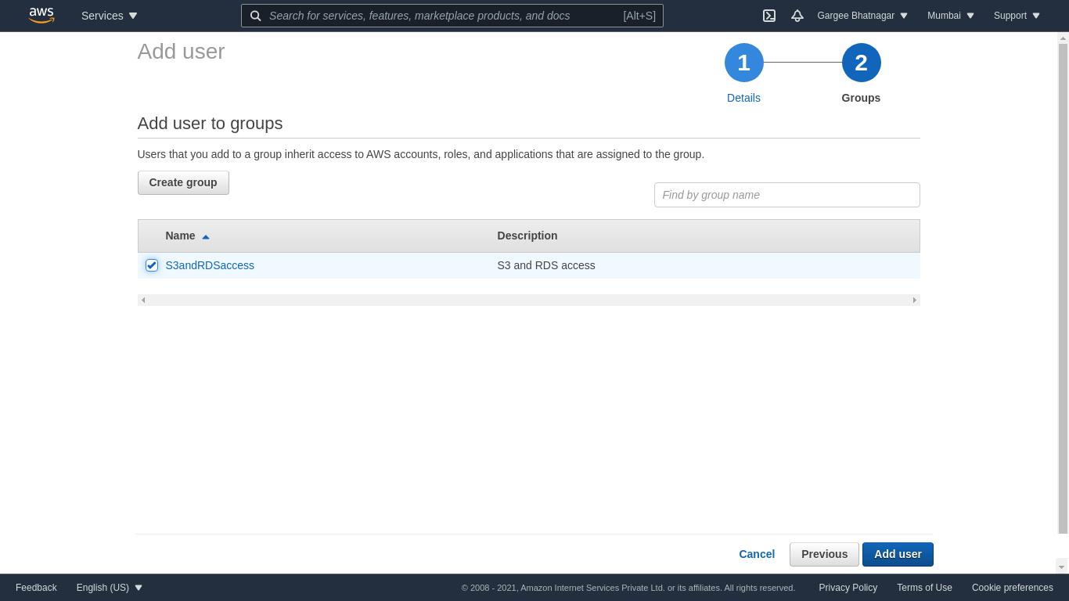This screenshot has width=1069, height=601.
Task: Click the Groups step label
Action: coord(861,98)
